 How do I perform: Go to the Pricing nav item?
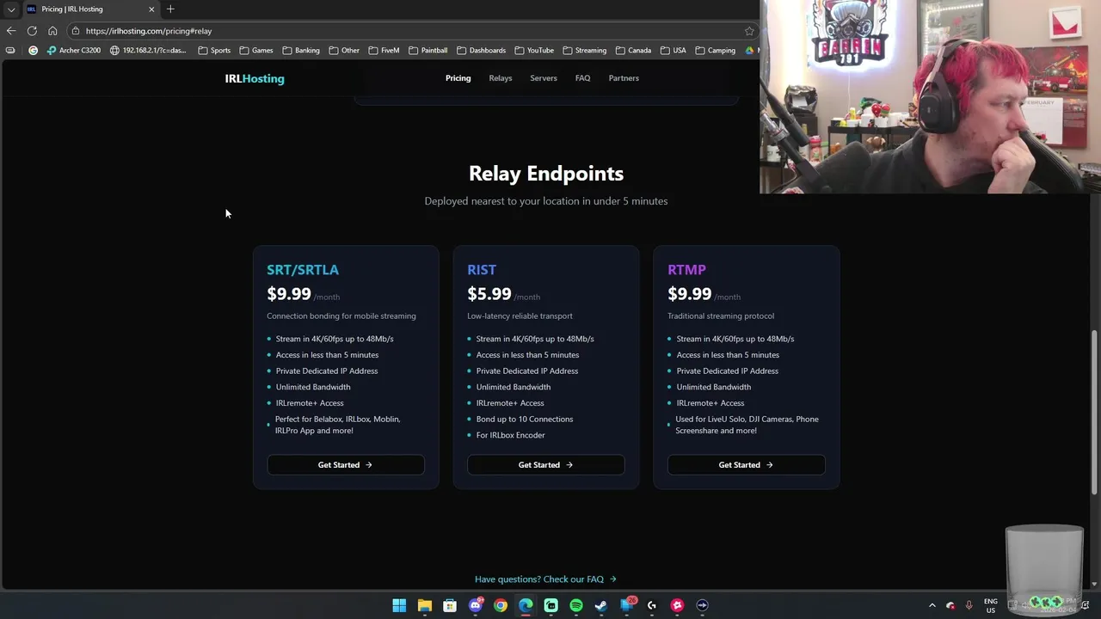tap(458, 78)
